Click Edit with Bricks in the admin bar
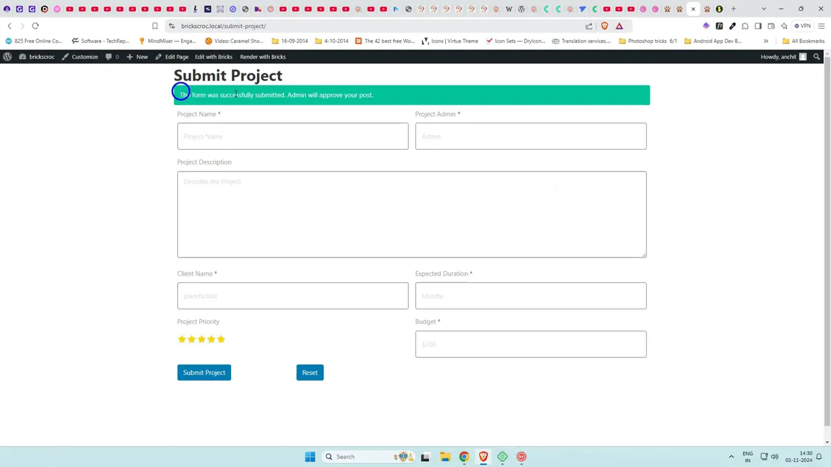The image size is (831, 467). 214,56
